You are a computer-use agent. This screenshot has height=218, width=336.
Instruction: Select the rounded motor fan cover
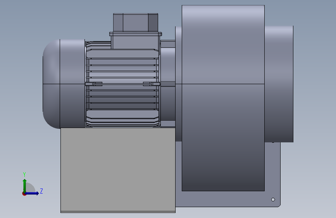[x=64, y=84]
